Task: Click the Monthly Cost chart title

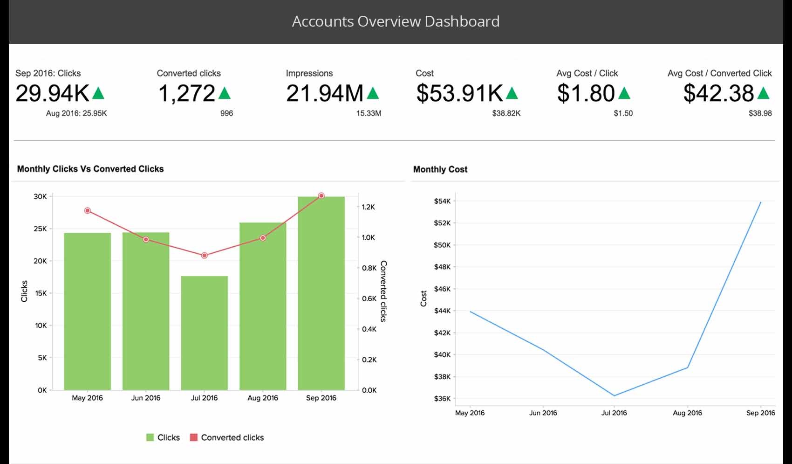Action: coord(440,169)
